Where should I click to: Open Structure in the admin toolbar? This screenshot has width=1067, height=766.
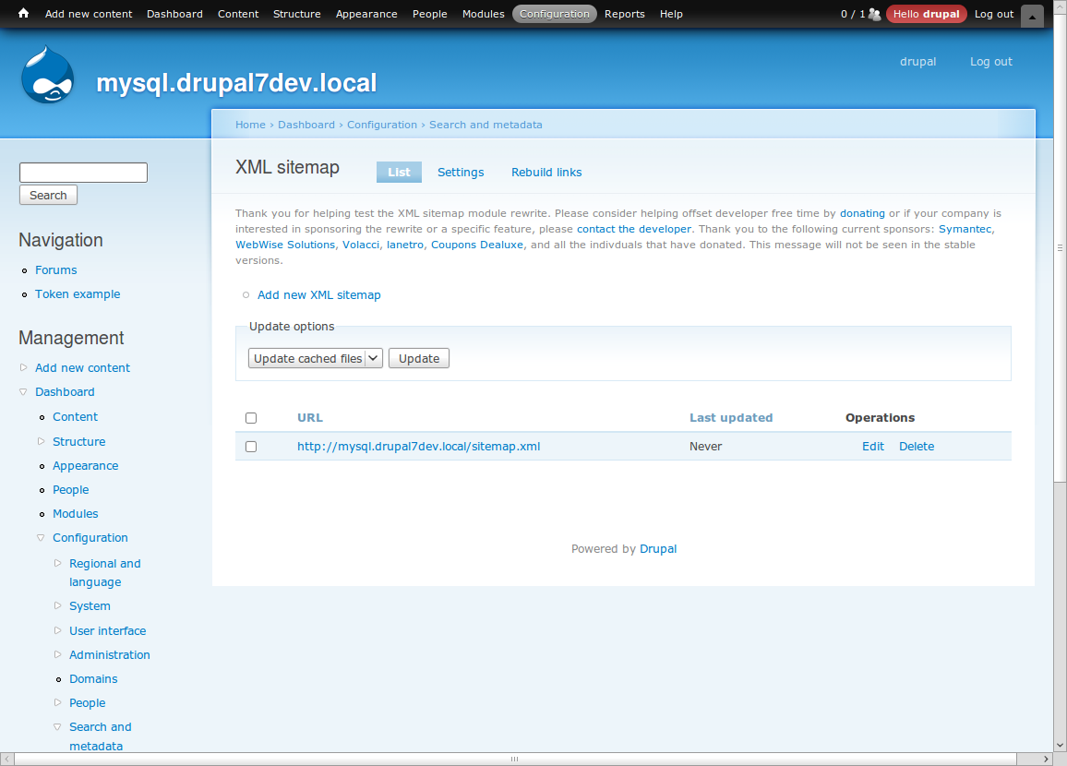296,14
